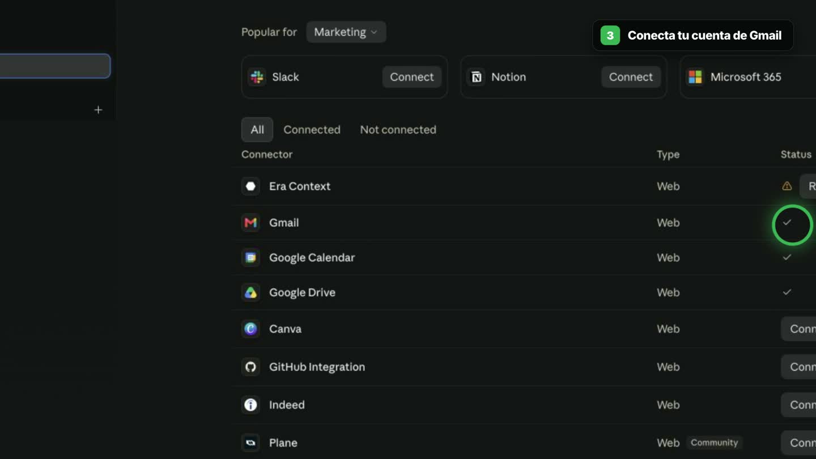This screenshot has height=459, width=816.
Task: Select the Google Drive row name
Action: pos(302,293)
